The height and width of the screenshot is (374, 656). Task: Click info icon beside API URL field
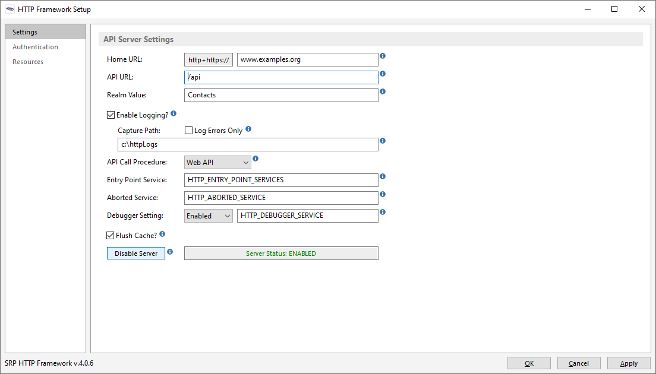(x=383, y=74)
